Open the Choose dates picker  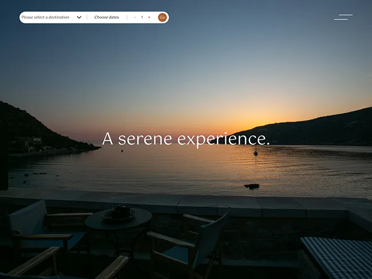coord(106,18)
